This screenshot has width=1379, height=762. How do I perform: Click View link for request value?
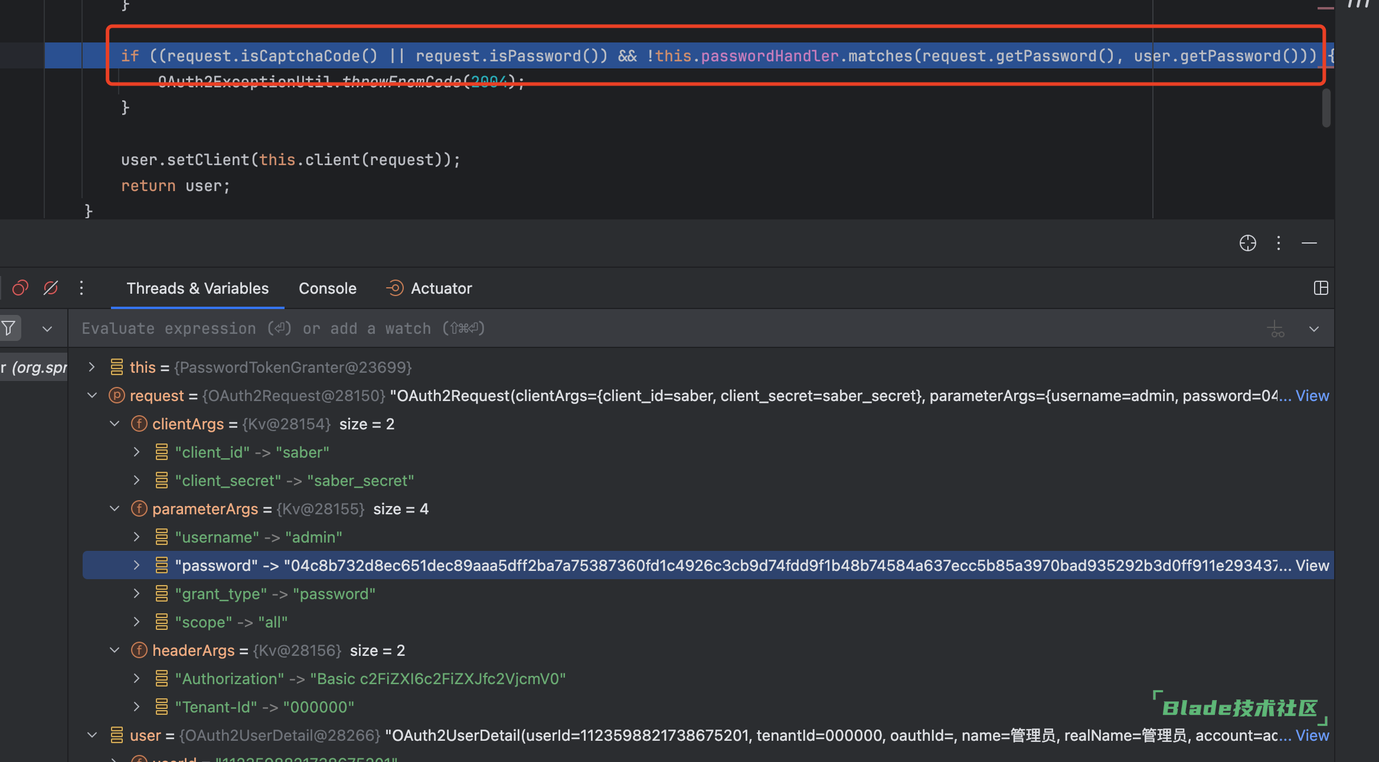(1312, 395)
